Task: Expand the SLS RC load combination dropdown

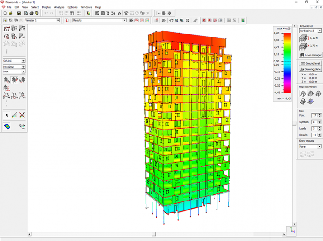Action: tap(23, 61)
